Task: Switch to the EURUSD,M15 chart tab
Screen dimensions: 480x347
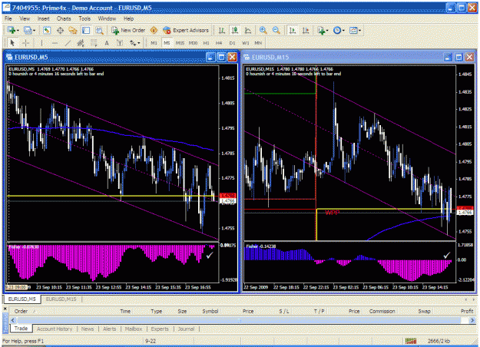Action: [x=61, y=299]
